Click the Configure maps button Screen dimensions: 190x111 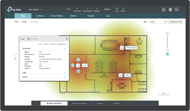click(x=176, y=22)
